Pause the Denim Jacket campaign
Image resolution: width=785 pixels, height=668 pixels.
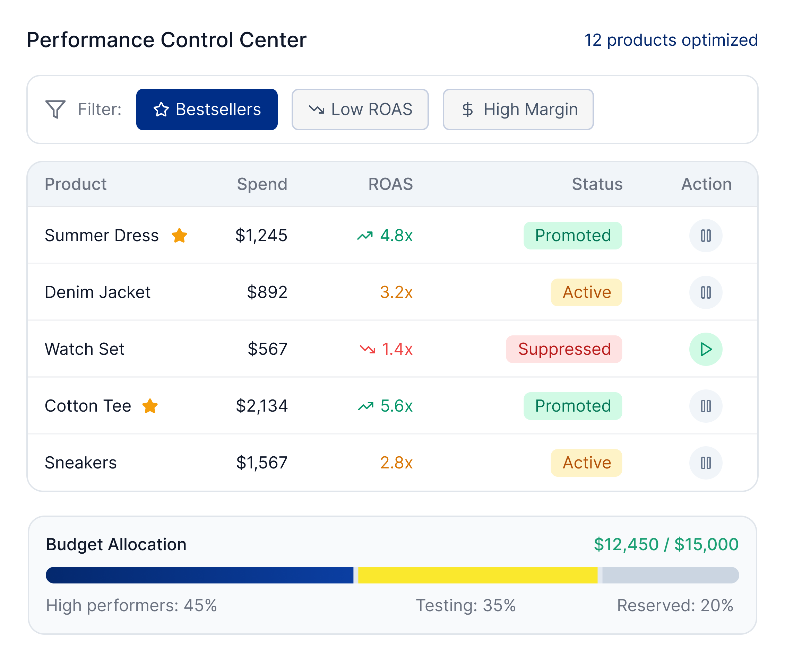706,292
